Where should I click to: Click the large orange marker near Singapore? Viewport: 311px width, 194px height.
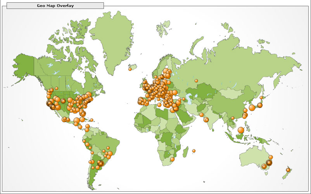pyautogui.click(x=241, y=130)
